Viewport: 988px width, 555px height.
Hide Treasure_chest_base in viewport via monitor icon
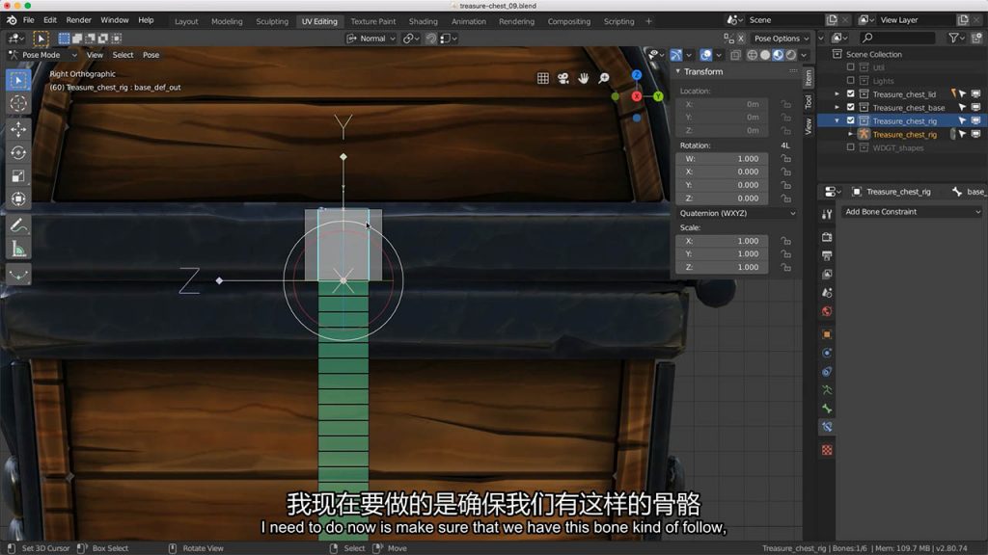pyautogui.click(x=976, y=108)
